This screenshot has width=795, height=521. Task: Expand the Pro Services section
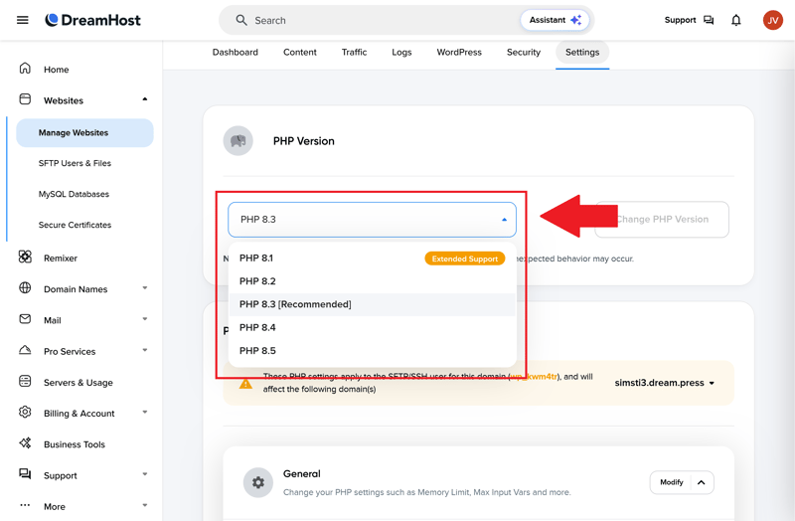coord(145,350)
